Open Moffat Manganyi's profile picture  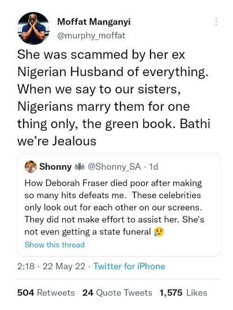tap(33, 28)
